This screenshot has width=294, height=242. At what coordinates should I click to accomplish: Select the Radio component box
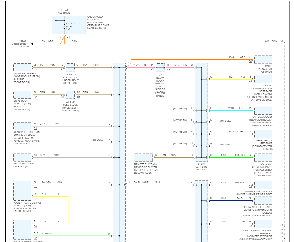click(263, 60)
